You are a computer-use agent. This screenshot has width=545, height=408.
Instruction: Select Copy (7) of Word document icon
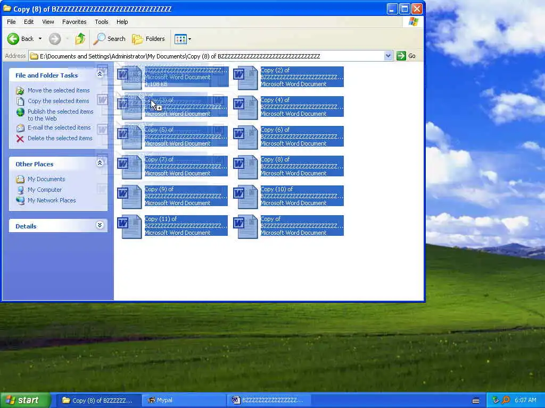coord(130,167)
